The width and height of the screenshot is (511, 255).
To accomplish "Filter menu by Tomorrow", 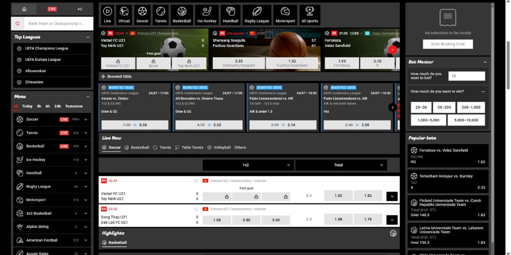I will pos(74,107).
